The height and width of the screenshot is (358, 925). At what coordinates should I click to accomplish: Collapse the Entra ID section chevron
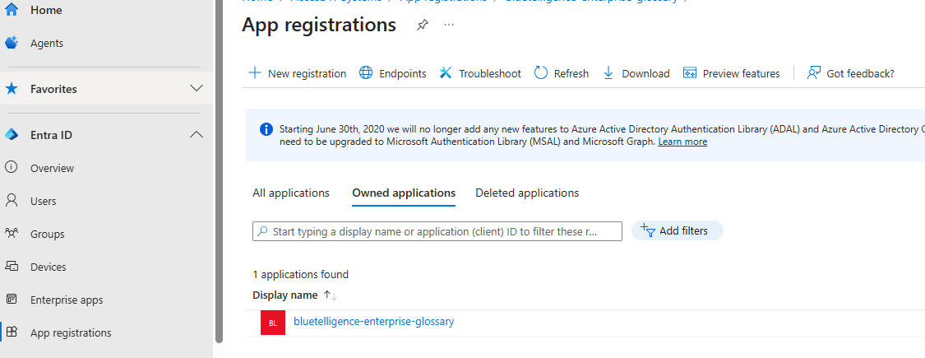click(197, 135)
